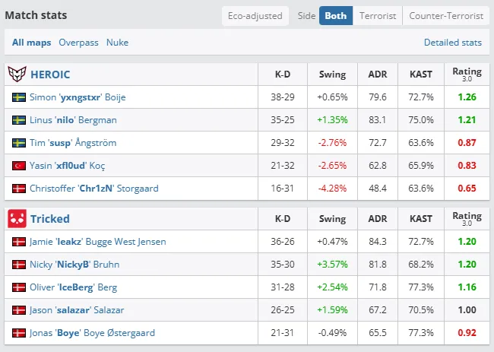Click the Swedish flag beside yxngstxr
The image size is (494, 352).
pos(19,97)
